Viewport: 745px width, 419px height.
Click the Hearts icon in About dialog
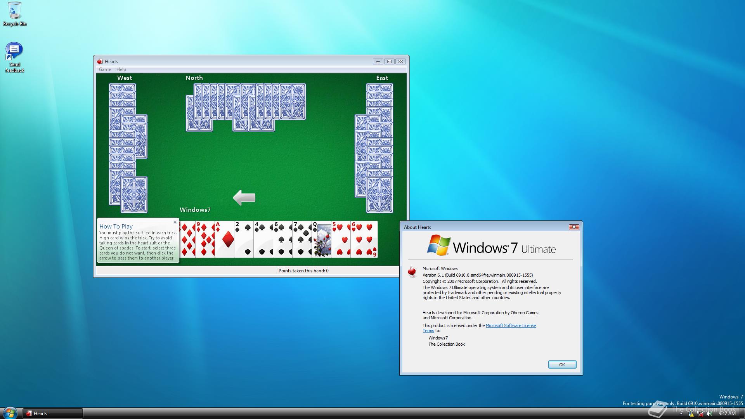click(x=412, y=272)
